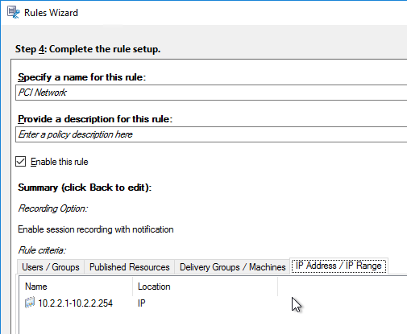
Task: Click the 'Enable this rule' label text
Action: 60,162
